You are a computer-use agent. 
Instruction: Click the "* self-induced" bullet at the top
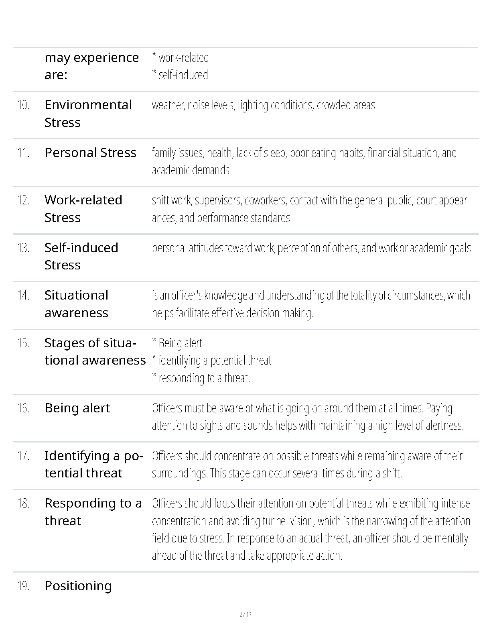coord(180,75)
